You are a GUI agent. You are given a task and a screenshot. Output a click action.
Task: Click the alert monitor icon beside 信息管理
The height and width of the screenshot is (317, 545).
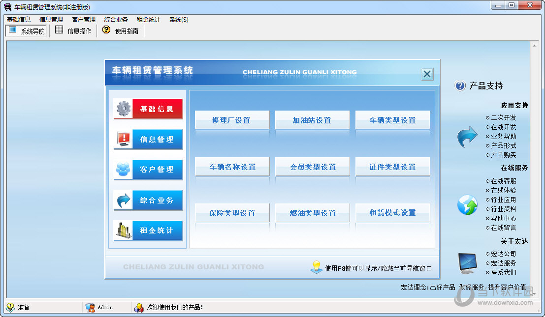[x=123, y=139]
